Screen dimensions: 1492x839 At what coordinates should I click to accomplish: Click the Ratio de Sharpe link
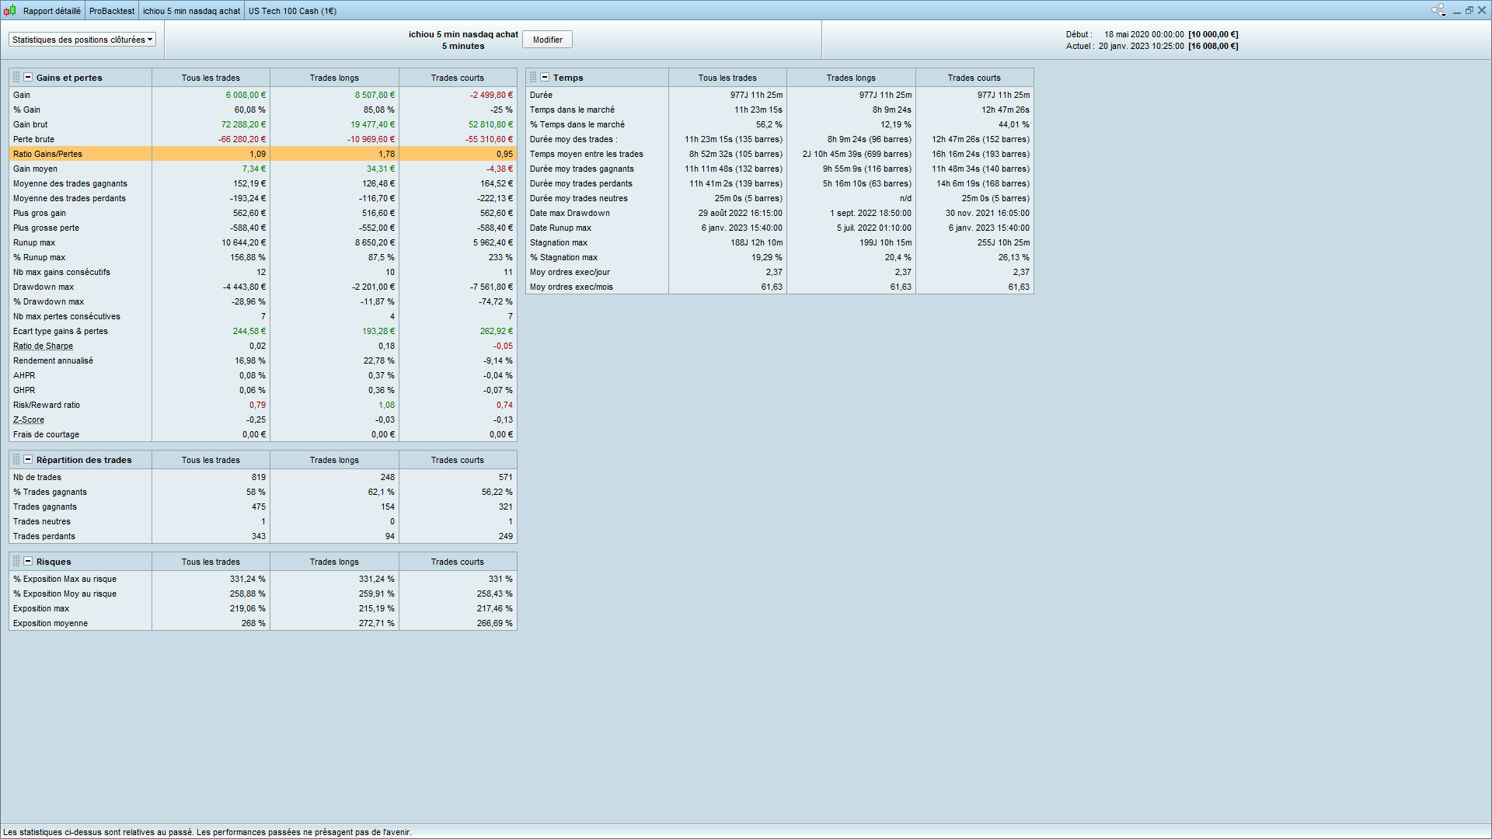pyautogui.click(x=43, y=346)
